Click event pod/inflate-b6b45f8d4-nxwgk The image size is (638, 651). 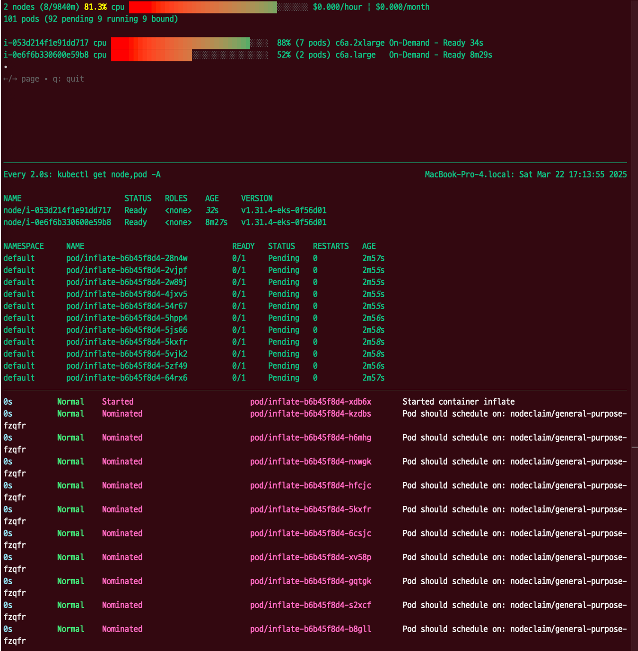pyautogui.click(x=311, y=462)
